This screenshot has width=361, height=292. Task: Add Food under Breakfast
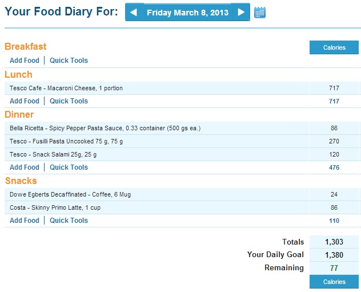point(25,61)
